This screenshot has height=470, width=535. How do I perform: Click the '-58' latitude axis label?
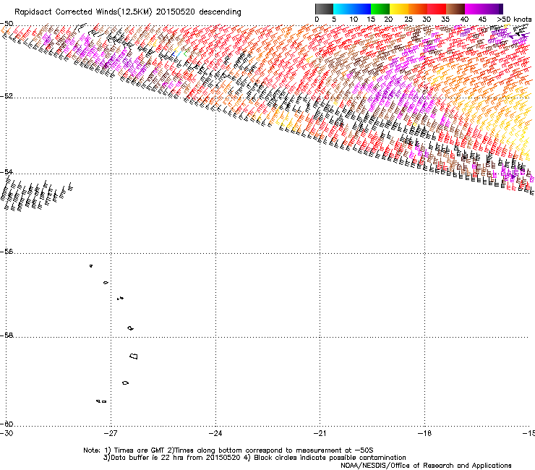tap(7, 336)
